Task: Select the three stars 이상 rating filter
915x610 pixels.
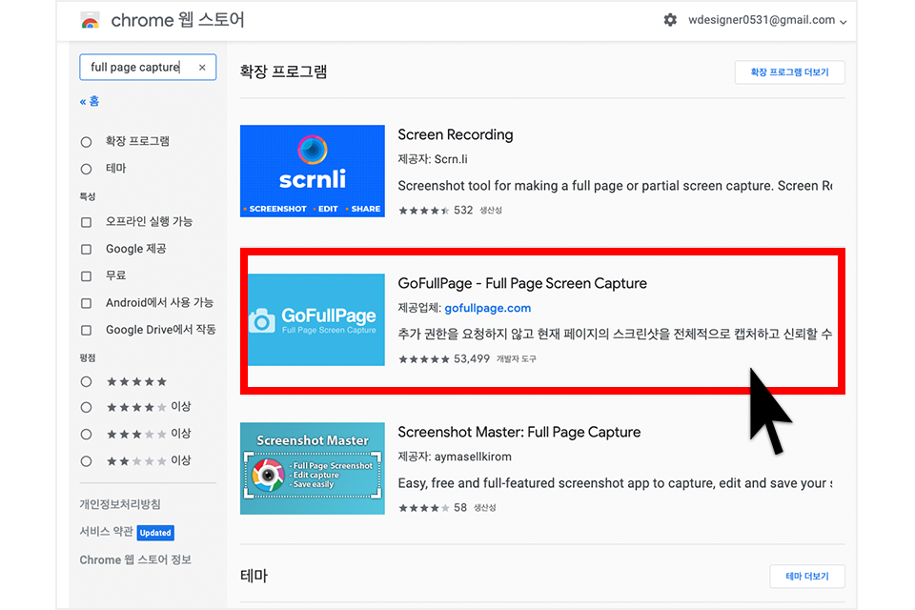Action: [87, 435]
